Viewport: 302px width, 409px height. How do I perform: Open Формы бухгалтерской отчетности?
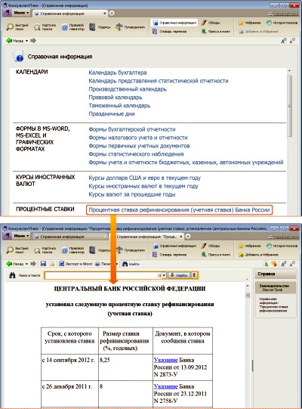132,129
